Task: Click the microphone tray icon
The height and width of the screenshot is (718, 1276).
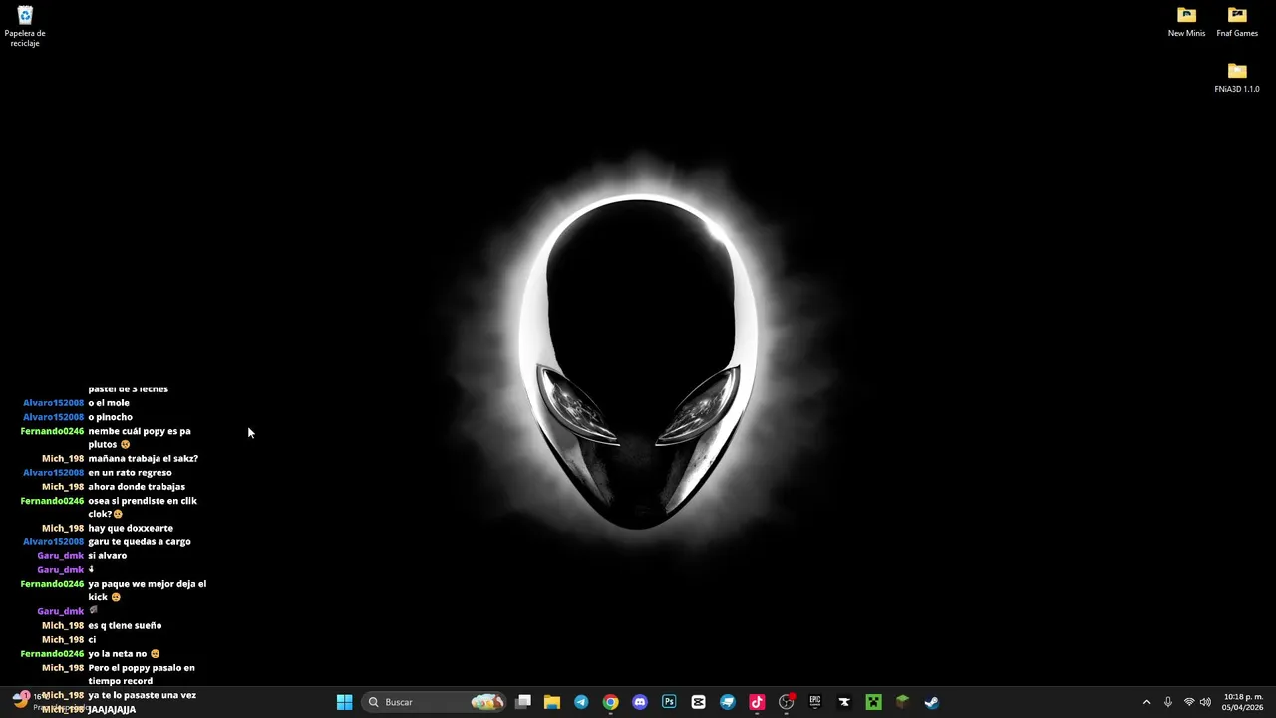Action: coord(1168,702)
